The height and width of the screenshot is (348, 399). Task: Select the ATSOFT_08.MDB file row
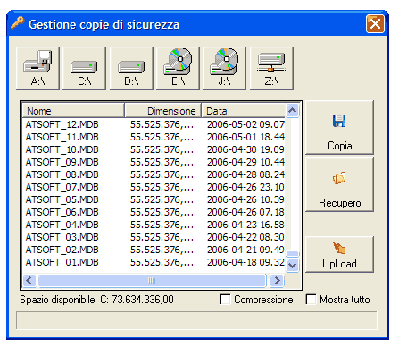click(154, 174)
